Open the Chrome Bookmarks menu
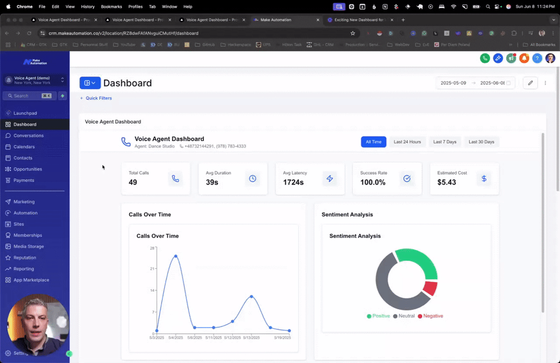This screenshot has width=560, height=363. [x=111, y=7]
